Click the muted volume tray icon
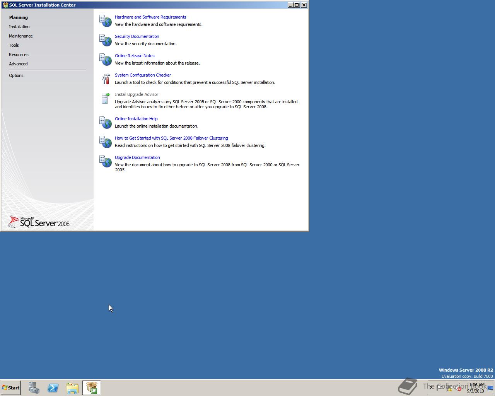Image resolution: width=495 pixels, height=396 pixels. click(458, 388)
